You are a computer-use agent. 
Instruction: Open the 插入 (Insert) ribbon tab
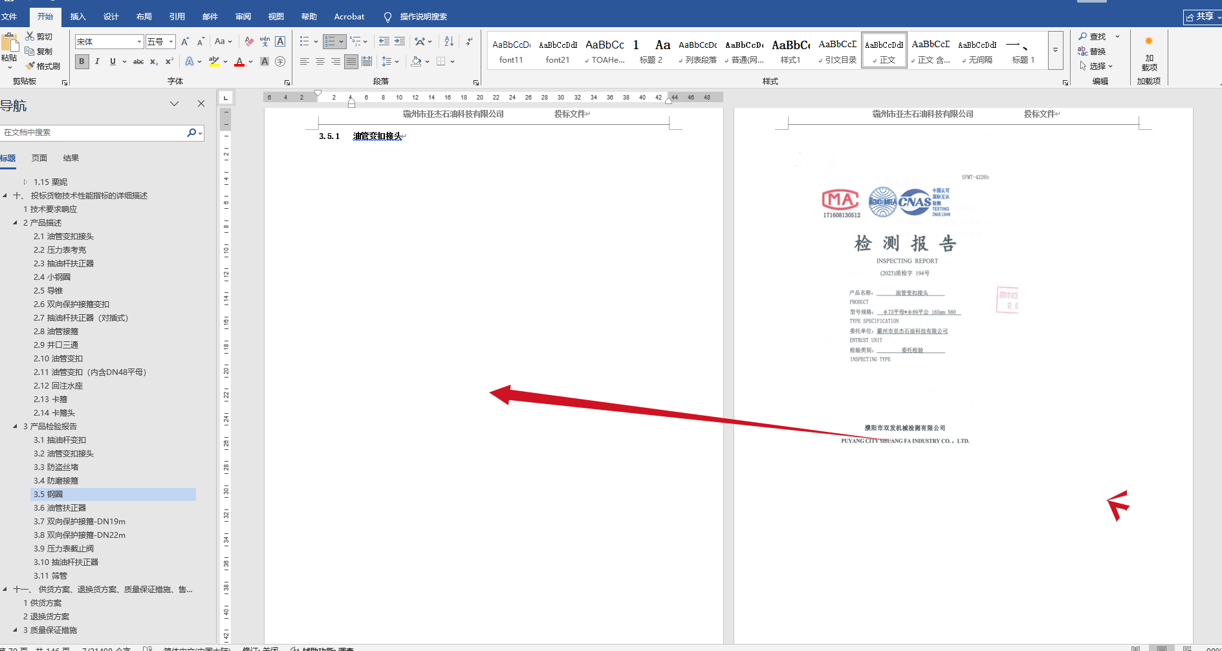(78, 17)
